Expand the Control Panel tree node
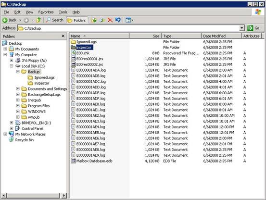Screen dimensions: 266x200 tap(12, 128)
